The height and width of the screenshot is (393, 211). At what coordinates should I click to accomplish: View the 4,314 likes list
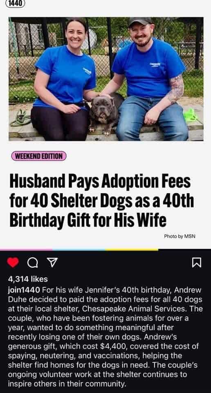click(28, 279)
